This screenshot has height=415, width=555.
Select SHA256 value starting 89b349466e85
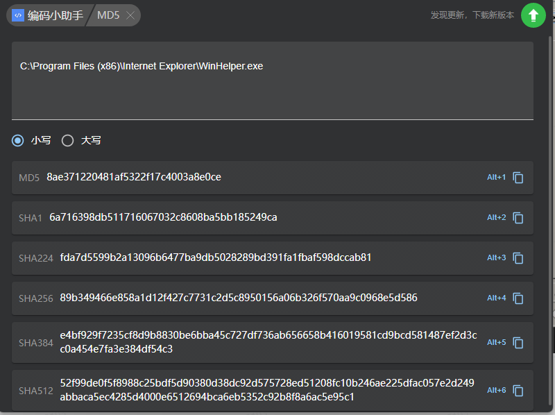[239, 298]
